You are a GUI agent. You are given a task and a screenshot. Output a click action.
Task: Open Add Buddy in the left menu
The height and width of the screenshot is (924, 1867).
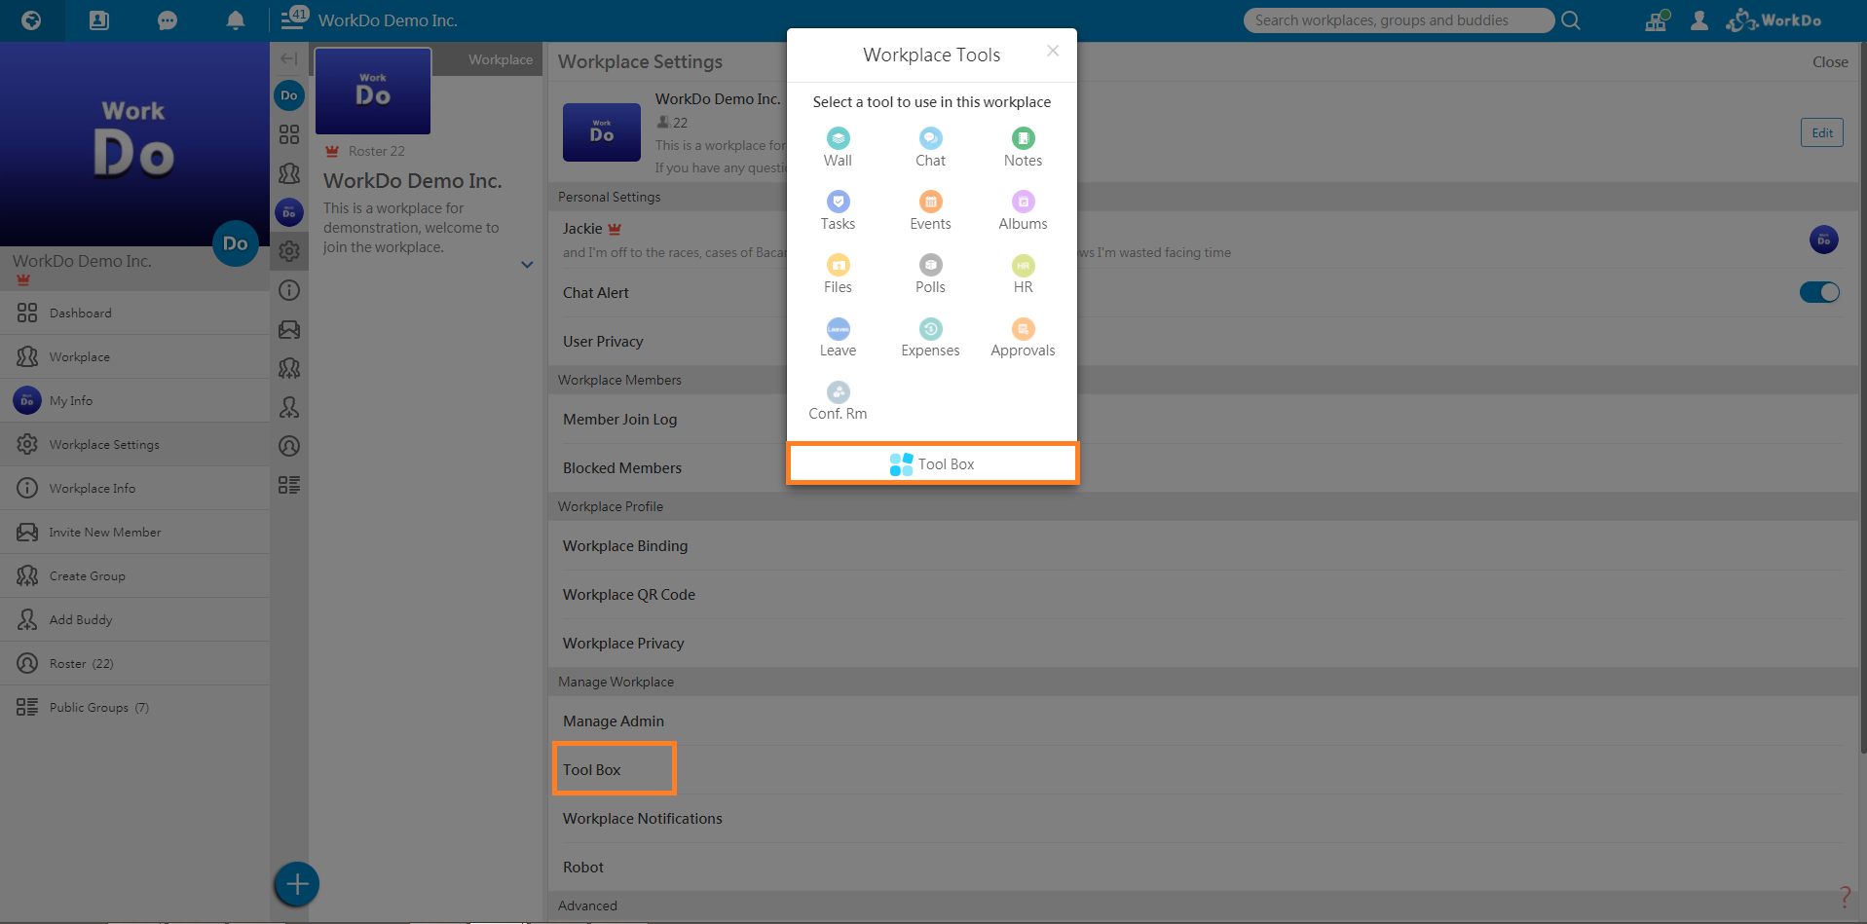click(x=134, y=619)
